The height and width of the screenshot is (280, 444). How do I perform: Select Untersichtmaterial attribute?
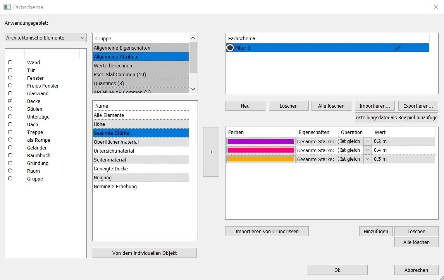(x=141, y=151)
